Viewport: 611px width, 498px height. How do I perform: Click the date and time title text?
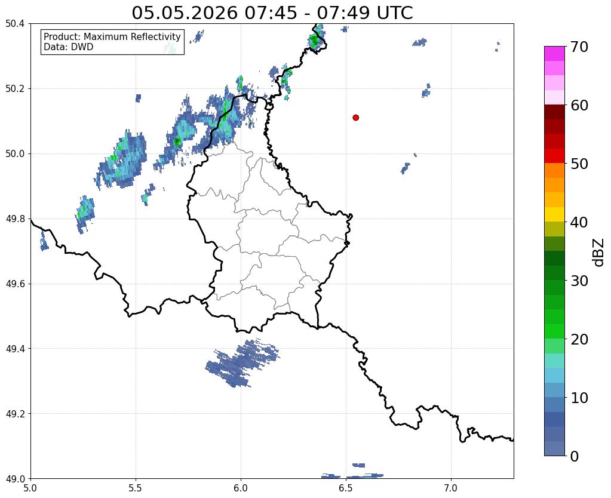point(272,13)
